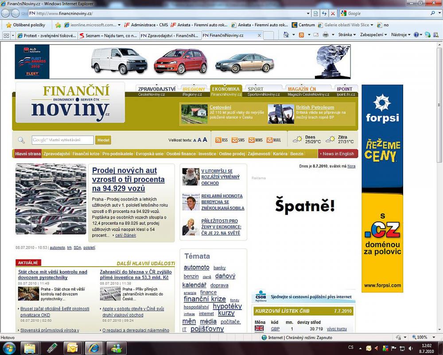Click the Read mail toolbar icon

316,35
